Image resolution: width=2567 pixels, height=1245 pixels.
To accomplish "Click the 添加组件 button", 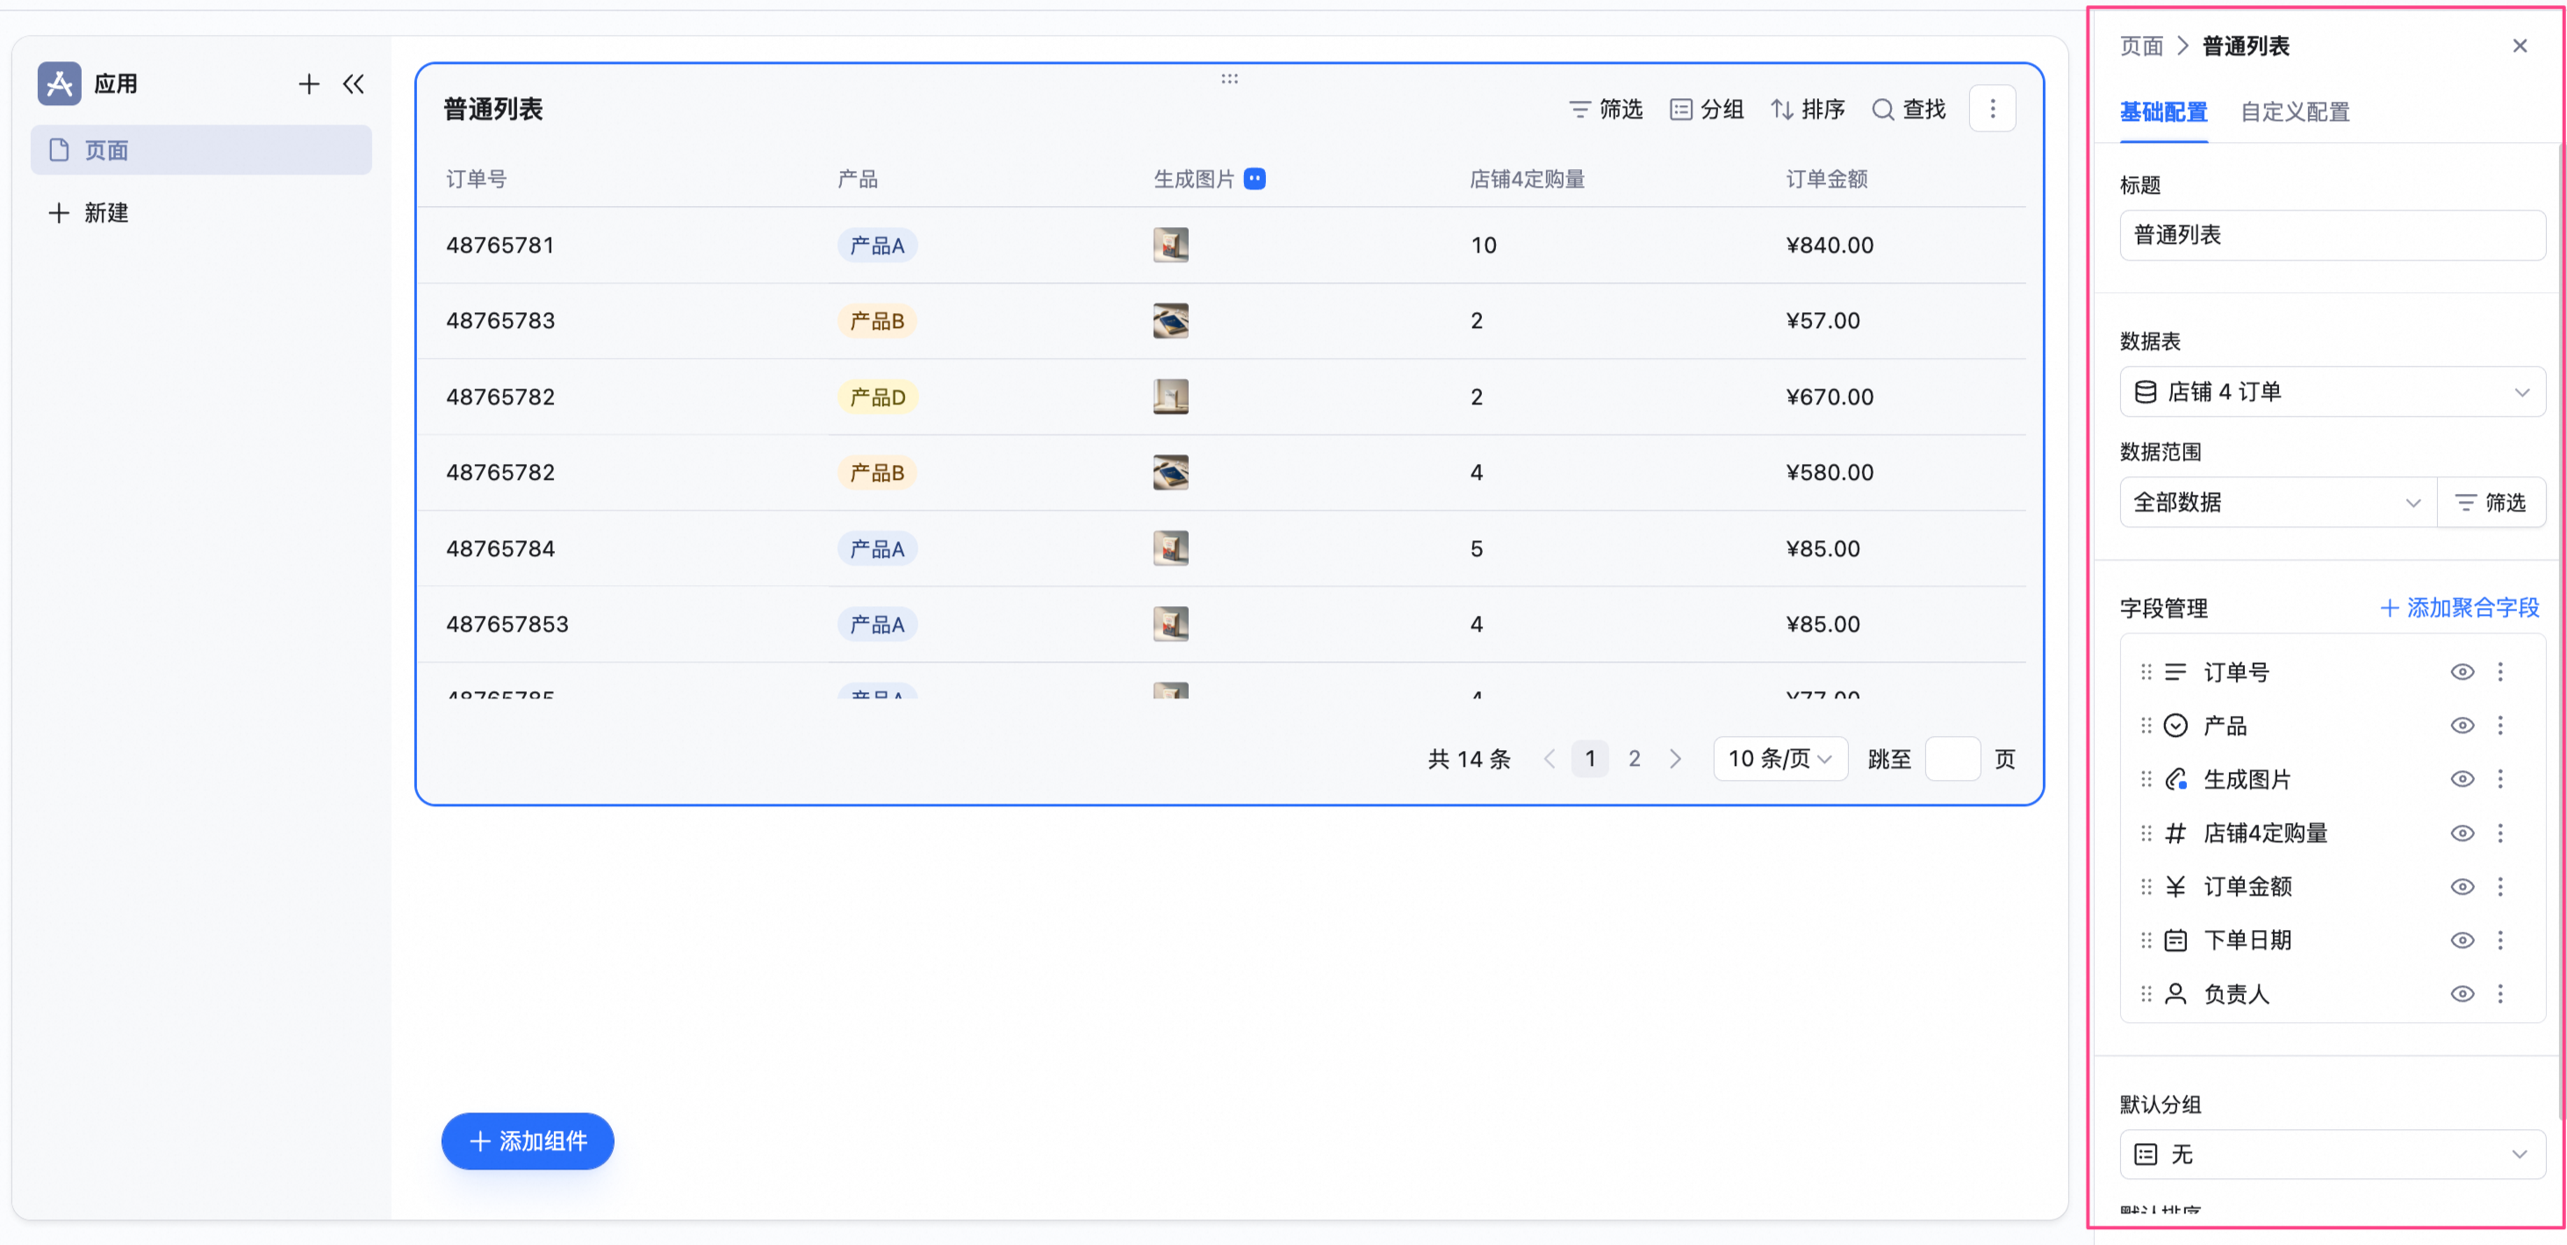I will coord(528,1141).
